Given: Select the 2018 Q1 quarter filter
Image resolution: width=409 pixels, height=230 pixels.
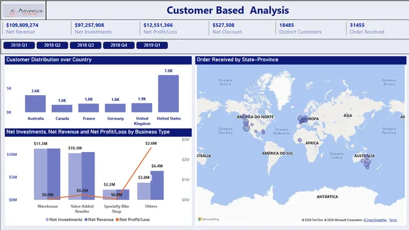Looking at the screenshot, I should click(x=19, y=45).
